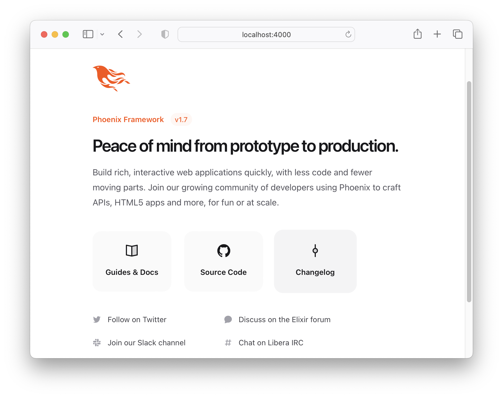Open the privacy report shield icon
Image resolution: width=503 pixels, height=398 pixels.
pyautogui.click(x=165, y=34)
